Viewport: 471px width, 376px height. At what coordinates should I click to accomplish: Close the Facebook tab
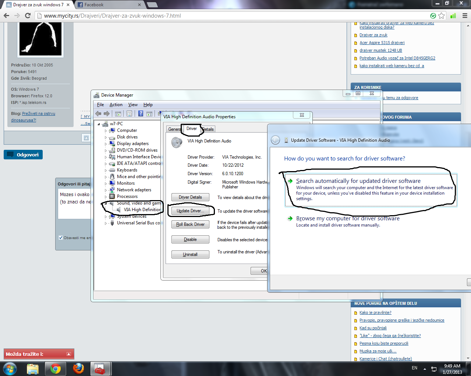click(139, 5)
